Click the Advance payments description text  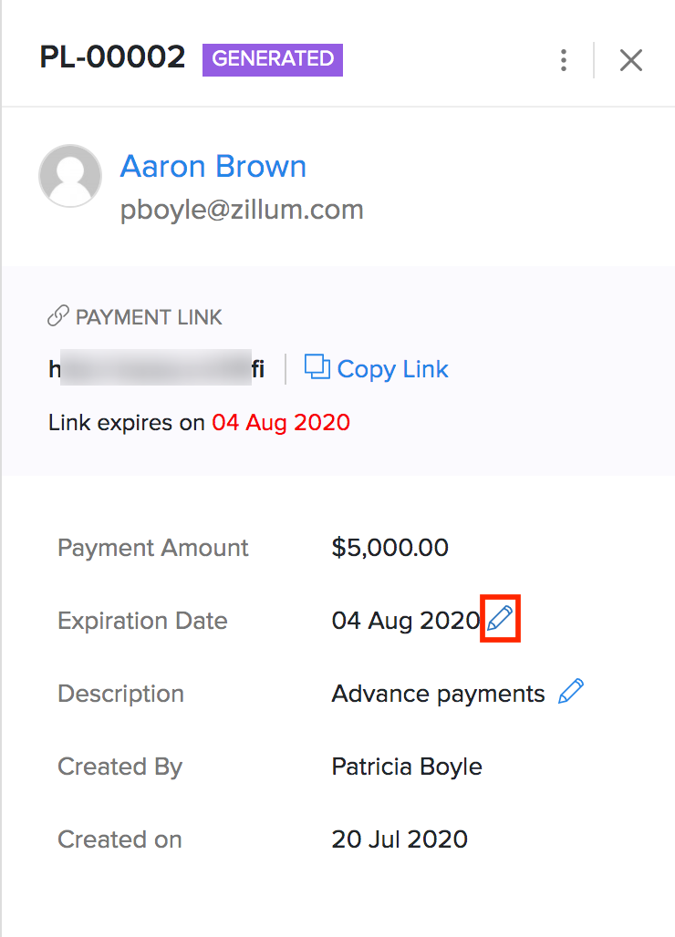tap(438, 694)
